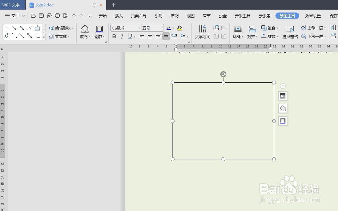Open the line spacing dropdown
Viewport: 338px width, 211px height.
pyautogui.click(x=188, y=37)
